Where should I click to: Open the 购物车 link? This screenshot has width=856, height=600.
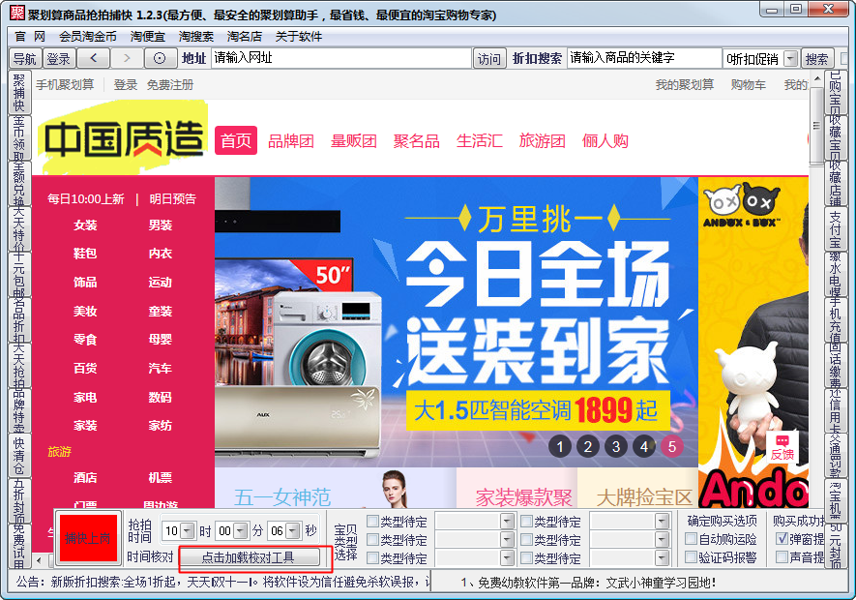pos(748,85)
